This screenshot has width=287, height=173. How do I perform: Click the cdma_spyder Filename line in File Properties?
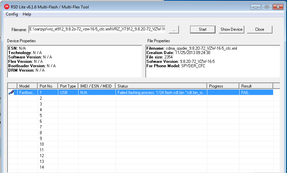[x=192, y=48]
